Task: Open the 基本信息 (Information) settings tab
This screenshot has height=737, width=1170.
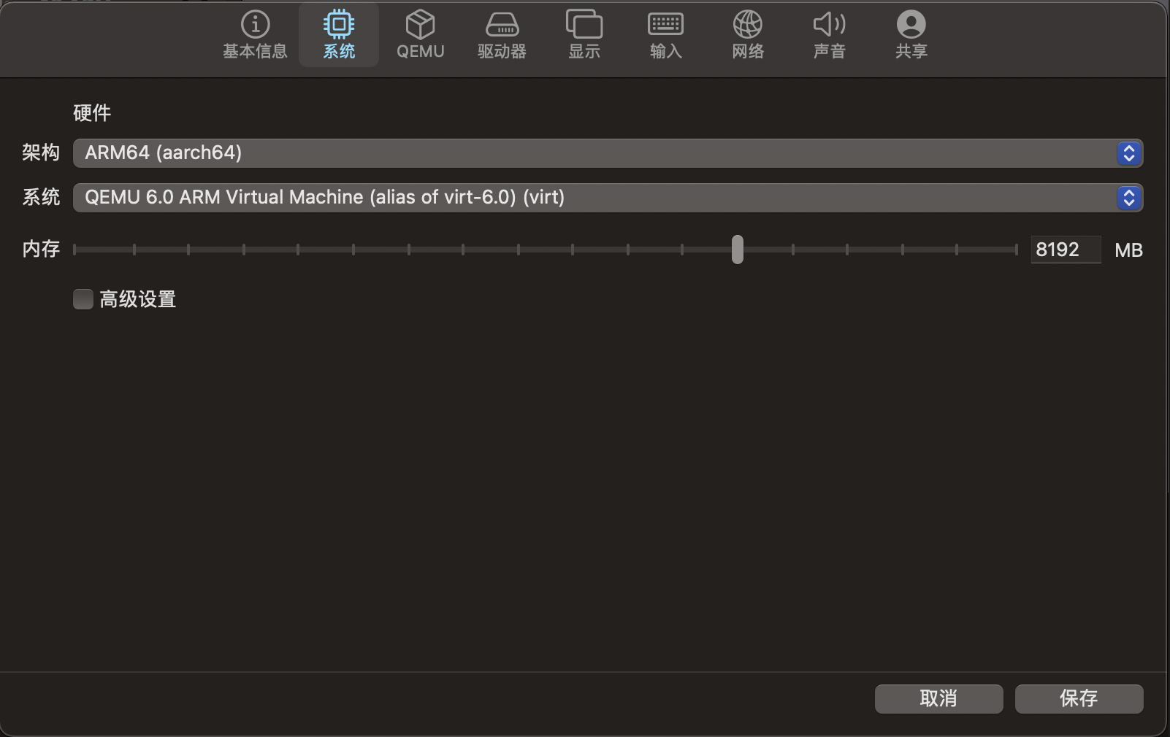Action: pyautogui.click(x=255, y=35)
